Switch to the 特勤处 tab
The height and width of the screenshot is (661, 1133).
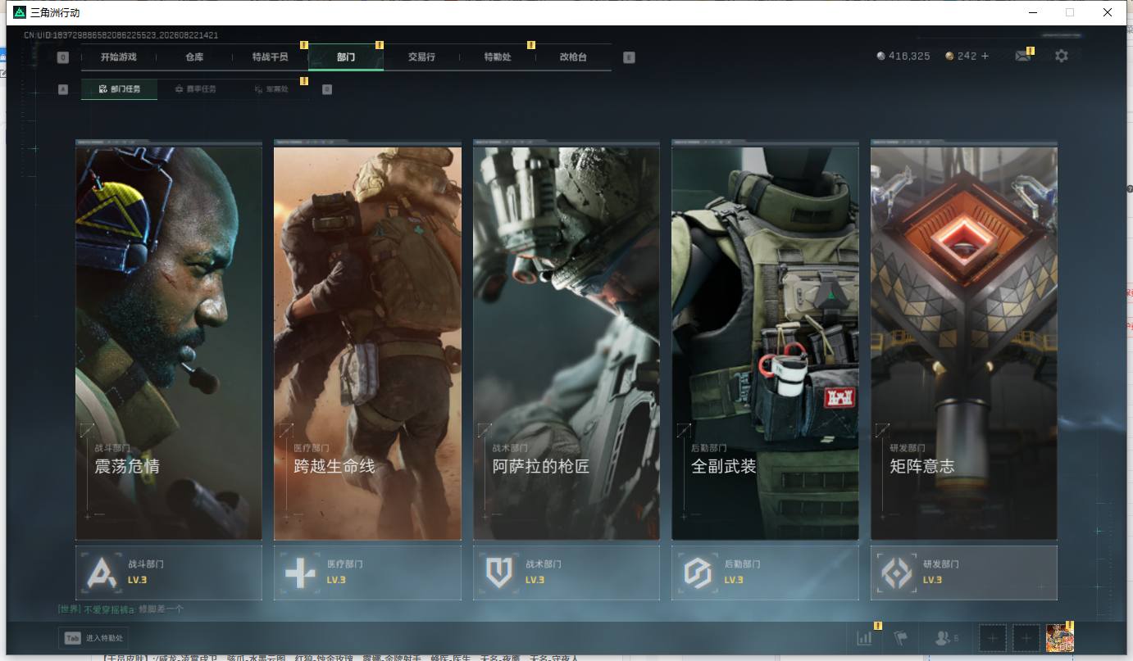coord(498,57)
